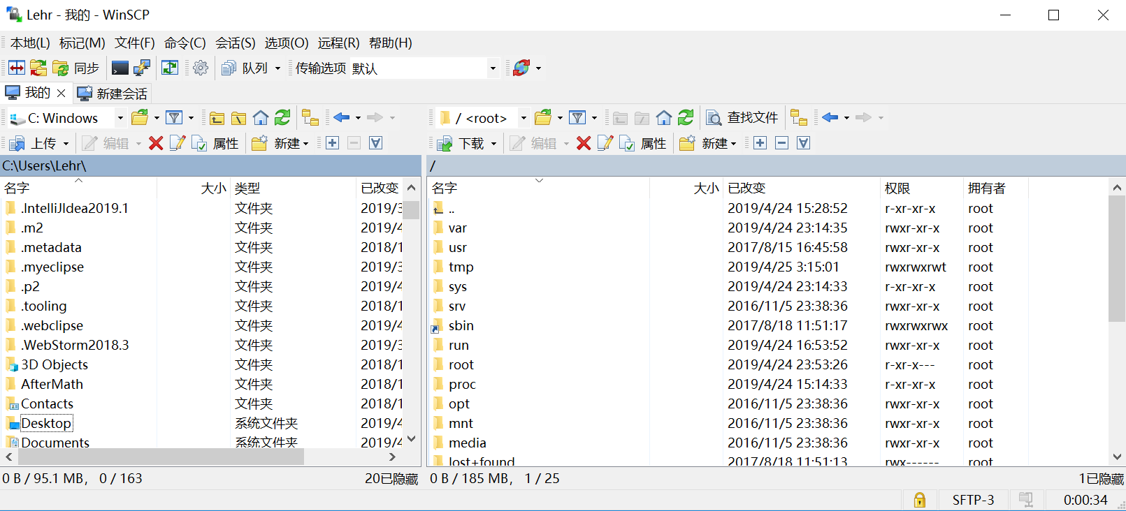Refresh the remote panel
This screenshot has width=1126, height=511.
point(686,117)
